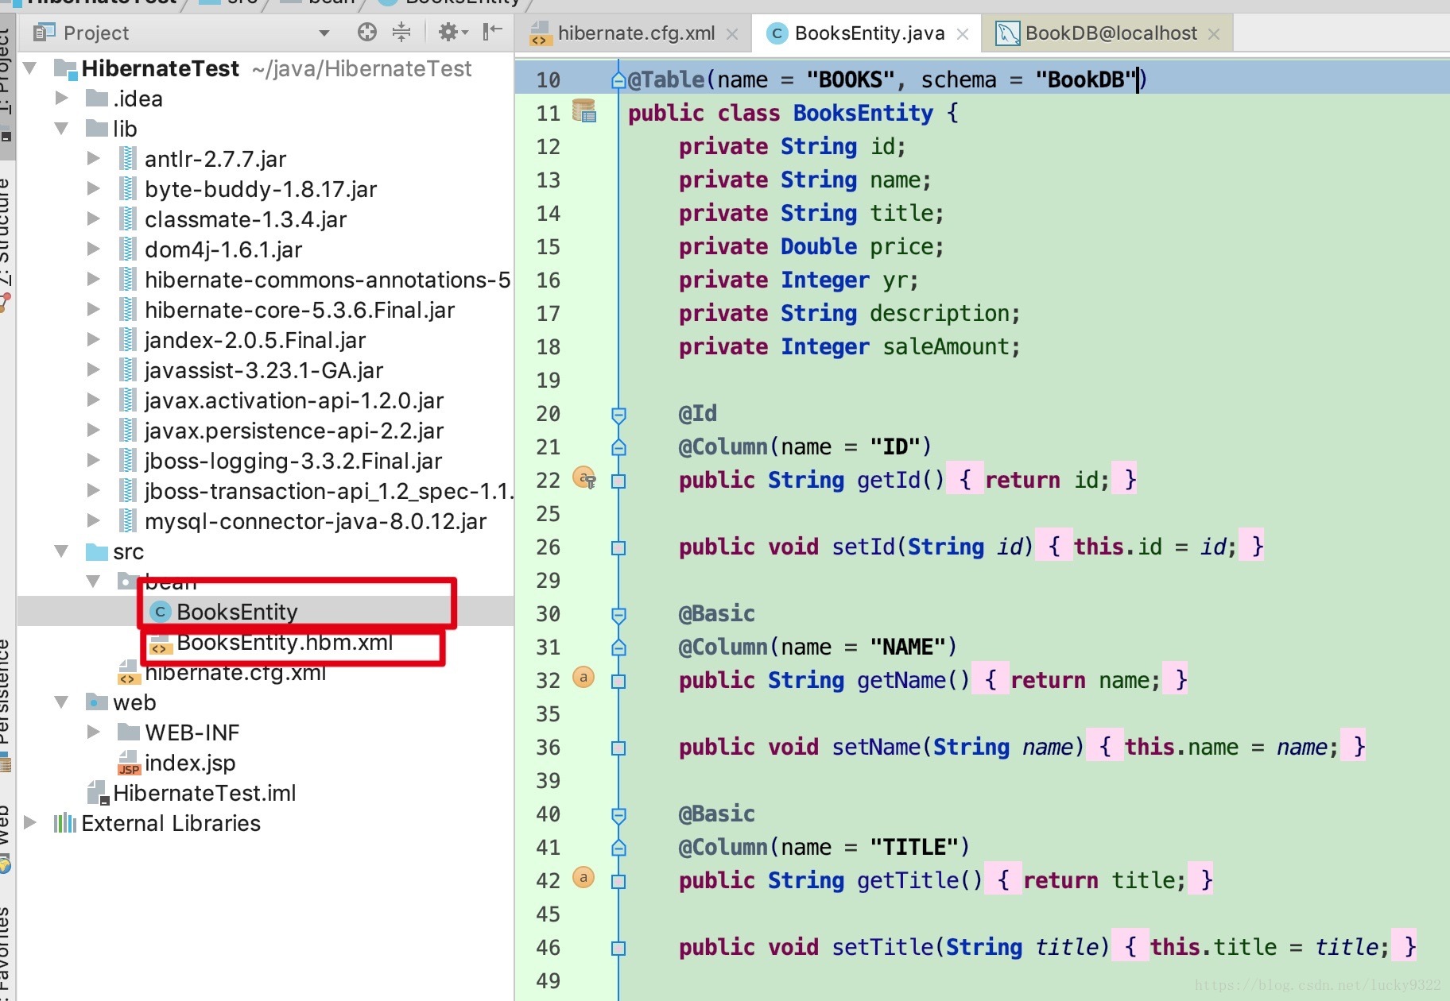Select javax.persistence-api-2.2.jar
The width and height of the screenshot is (1450, 1001).
tap(294, 431)
